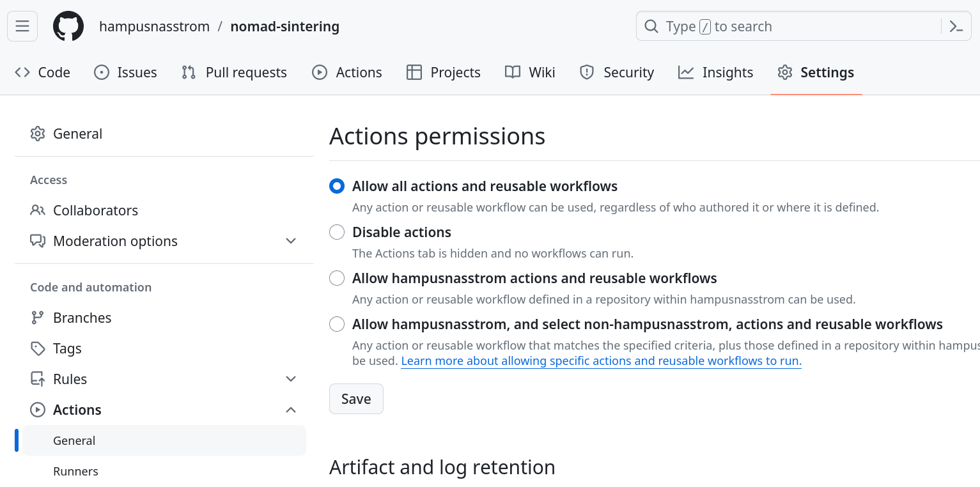This screenshot has width=980, height=487.
Task: Switch to the Wiki tab
Action: 530,72
